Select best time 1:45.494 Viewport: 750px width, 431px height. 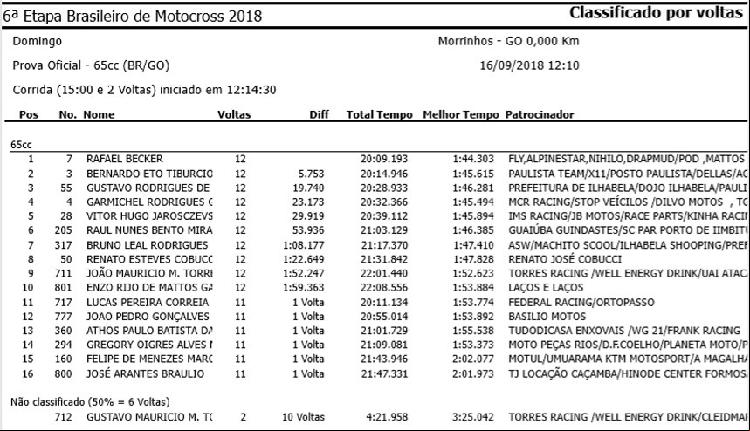473,202
